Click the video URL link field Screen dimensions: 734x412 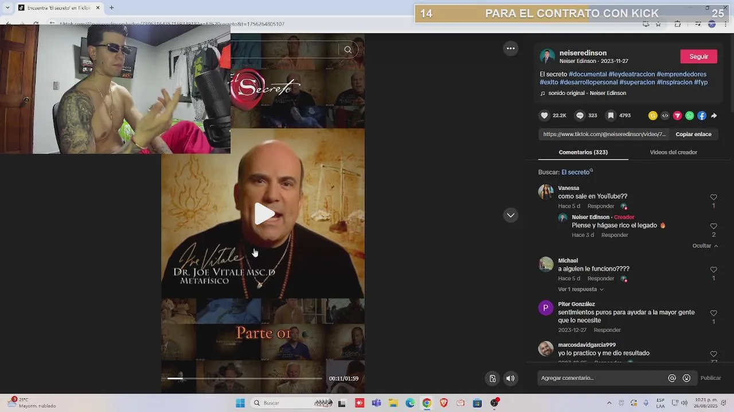point(604,134)
